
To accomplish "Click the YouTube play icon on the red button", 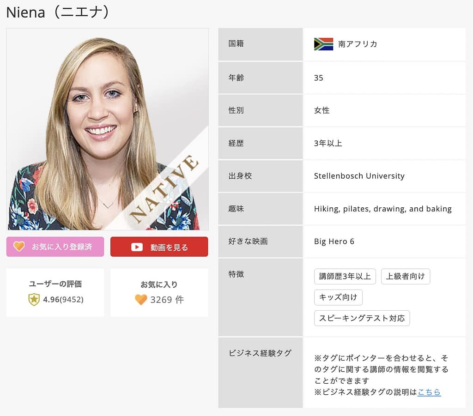I will [137, 247].
